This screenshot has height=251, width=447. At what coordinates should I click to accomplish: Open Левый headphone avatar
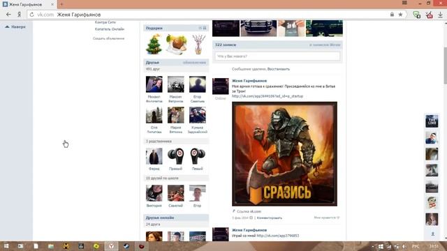[x=197, y=156]
